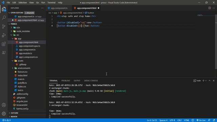Select the node terminal shell label
217x122 pixels.
pyautogui.click(x=197, y=81)
